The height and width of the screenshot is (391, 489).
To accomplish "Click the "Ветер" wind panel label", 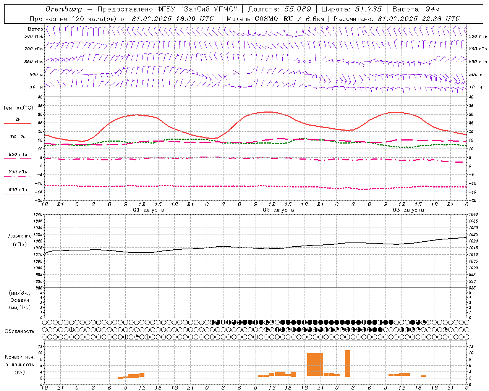I will 35,29.
